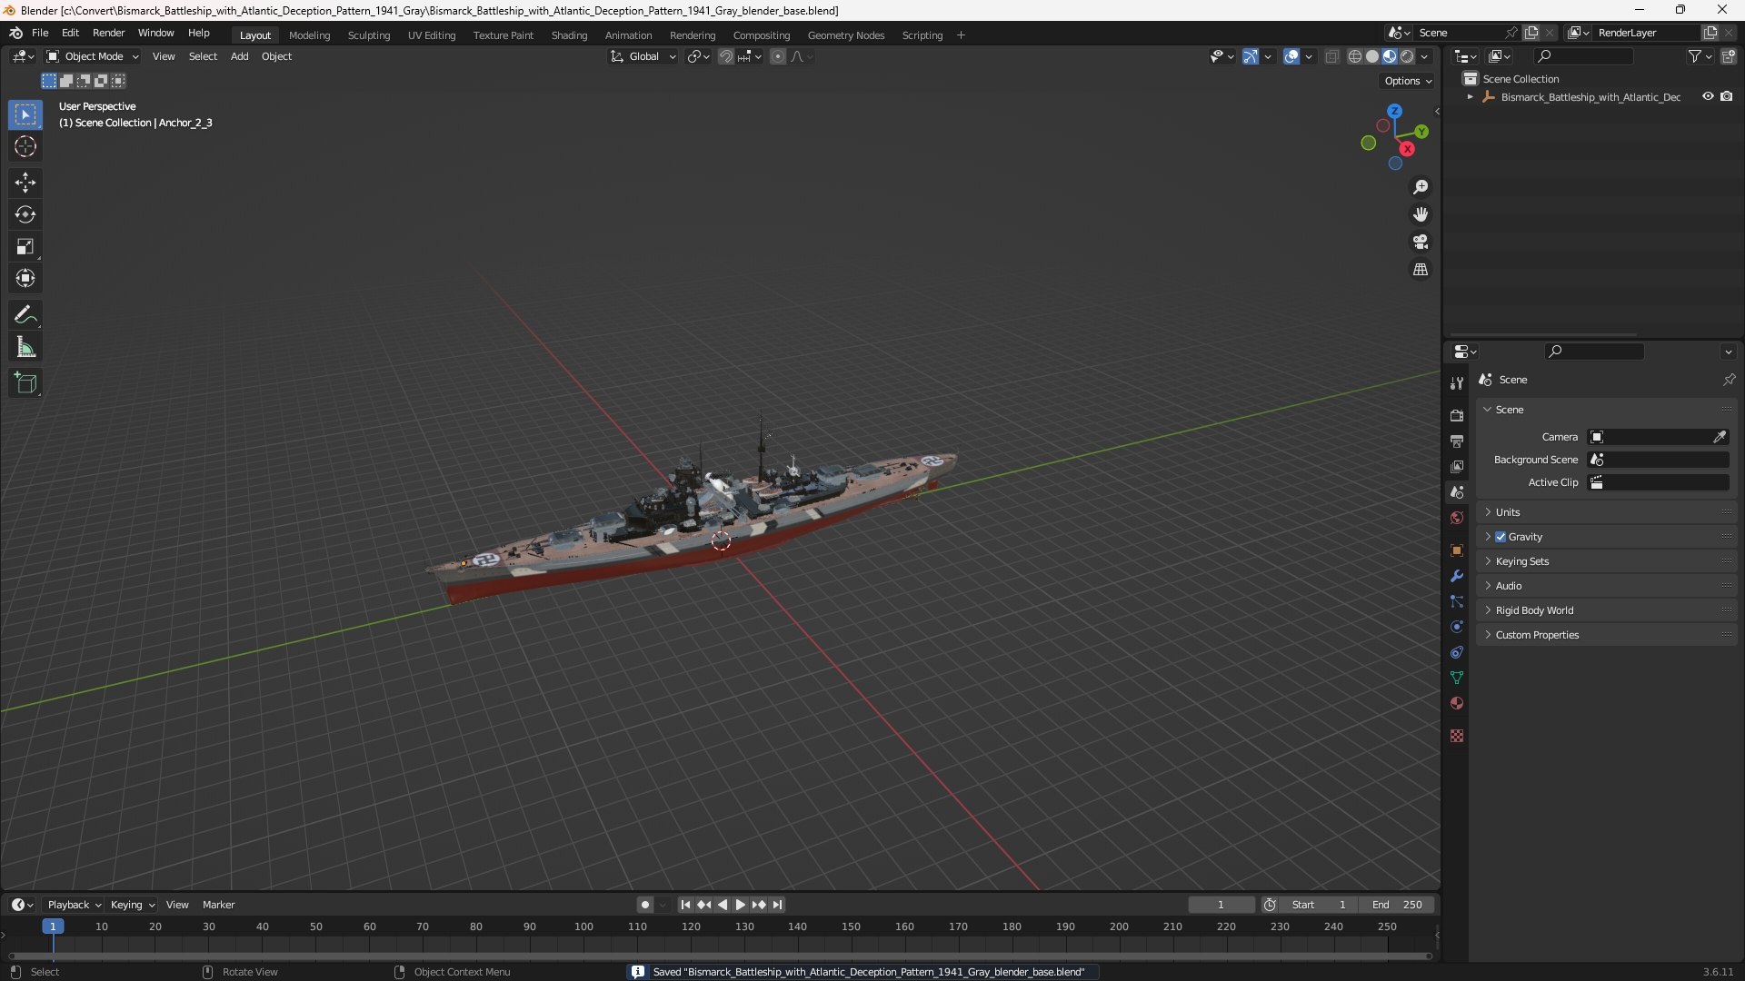Open Global transform orientation dropdown
Viewport: 1745px width, 981px height.
tap(643, 56)
